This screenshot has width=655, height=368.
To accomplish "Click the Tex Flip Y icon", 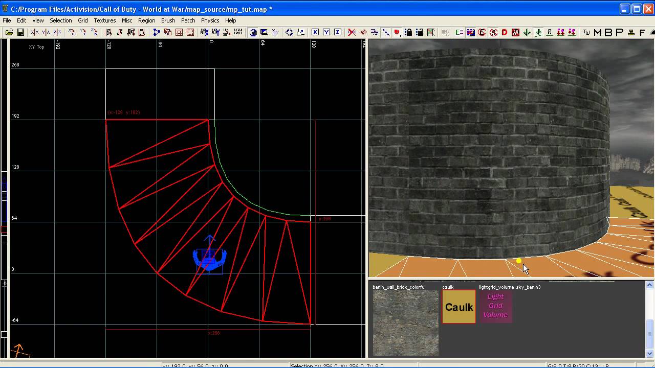I will (215, 32).
